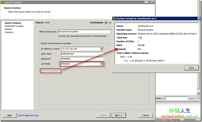Click the filter text box in background window
The height and width of the screenshot is (122, 202).
tap(176, 98)
